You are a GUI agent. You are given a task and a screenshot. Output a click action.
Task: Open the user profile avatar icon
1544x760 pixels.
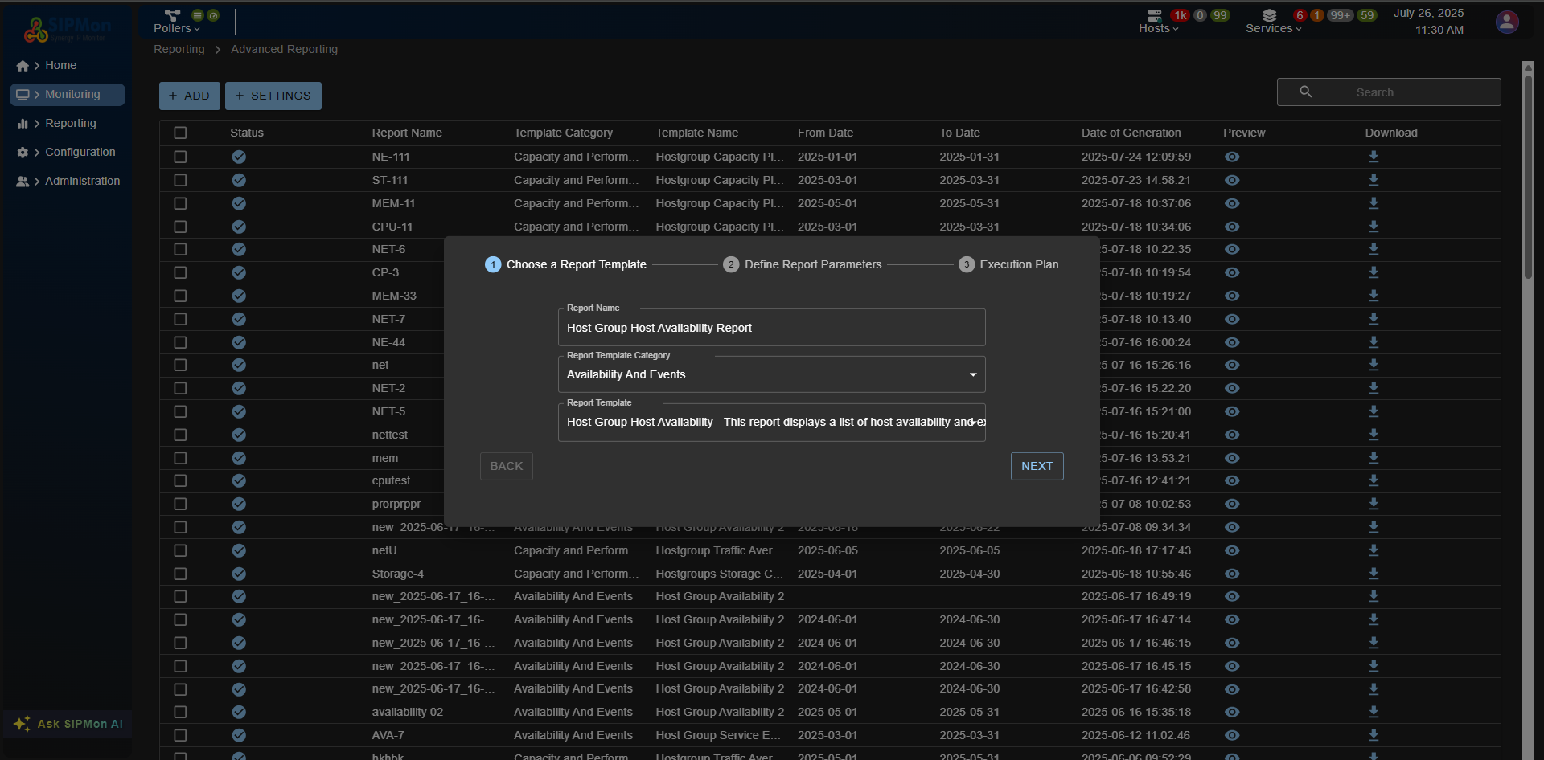(x=1506, y=22)
